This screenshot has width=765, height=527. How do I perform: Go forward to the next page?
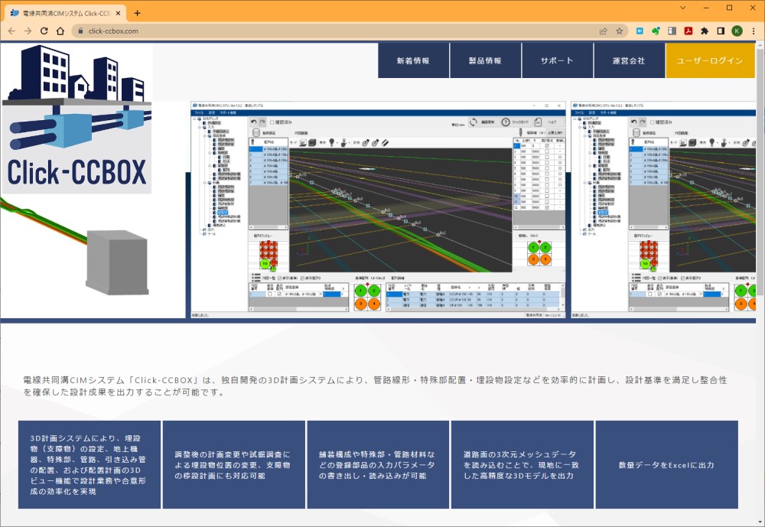pos(28,31)
